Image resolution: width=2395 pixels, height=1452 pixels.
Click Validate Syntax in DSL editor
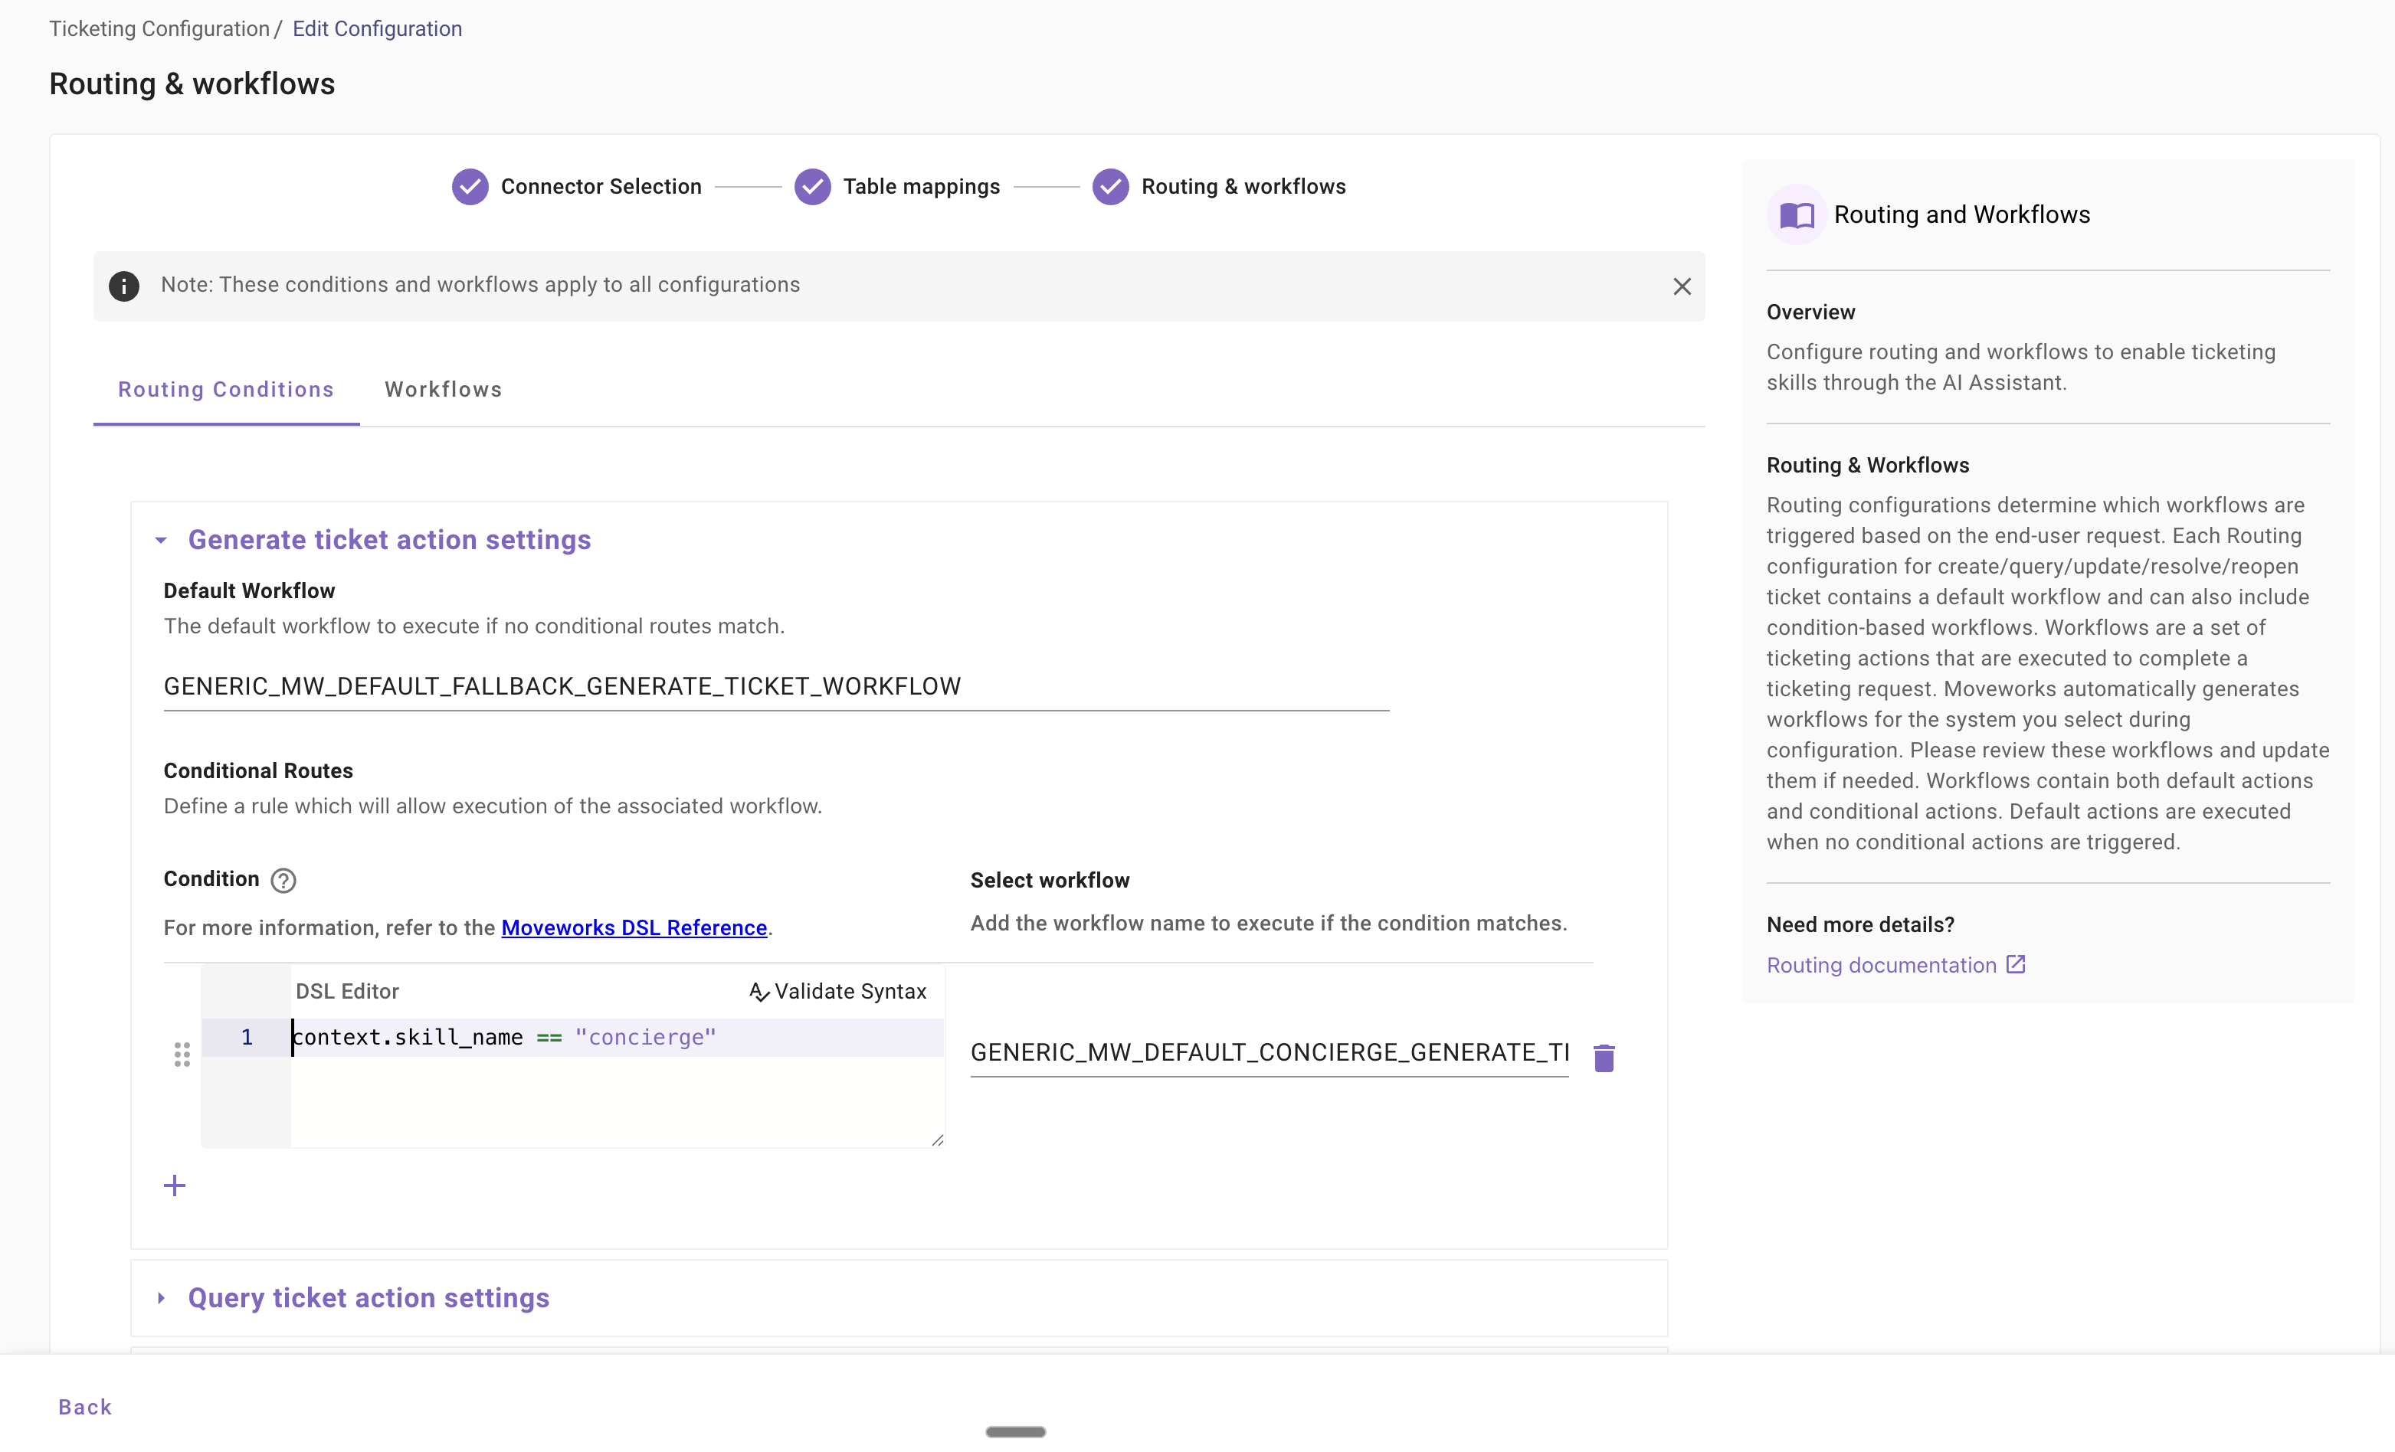(838, 991)
